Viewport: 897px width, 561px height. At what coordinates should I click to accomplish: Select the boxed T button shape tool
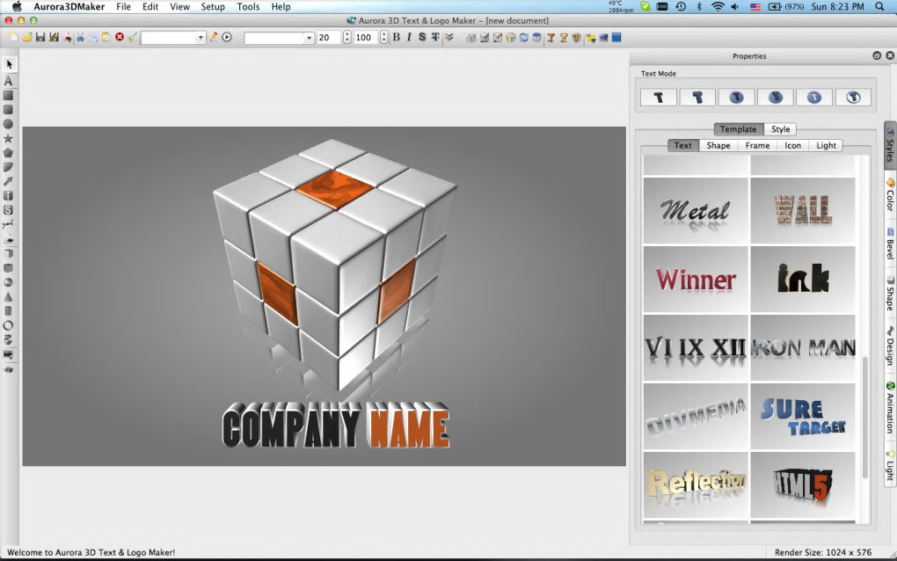click(x=9, y=195)
